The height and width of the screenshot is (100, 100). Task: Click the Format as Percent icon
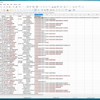42,10
